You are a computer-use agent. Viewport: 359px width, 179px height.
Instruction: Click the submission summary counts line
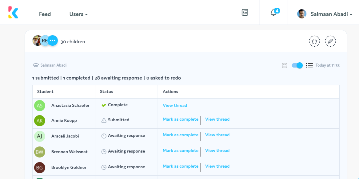point(107,78)
